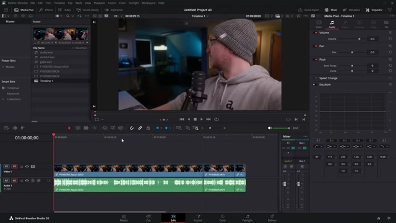Open Timeline View Options icon

6,128
